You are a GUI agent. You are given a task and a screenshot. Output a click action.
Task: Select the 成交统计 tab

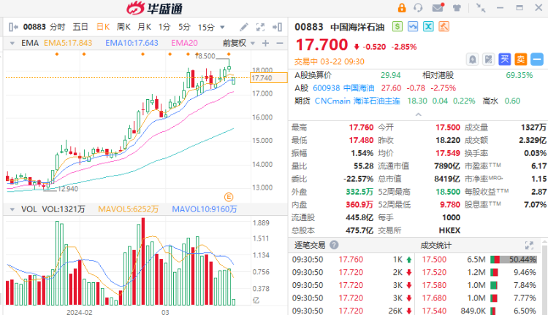(435, 245)
